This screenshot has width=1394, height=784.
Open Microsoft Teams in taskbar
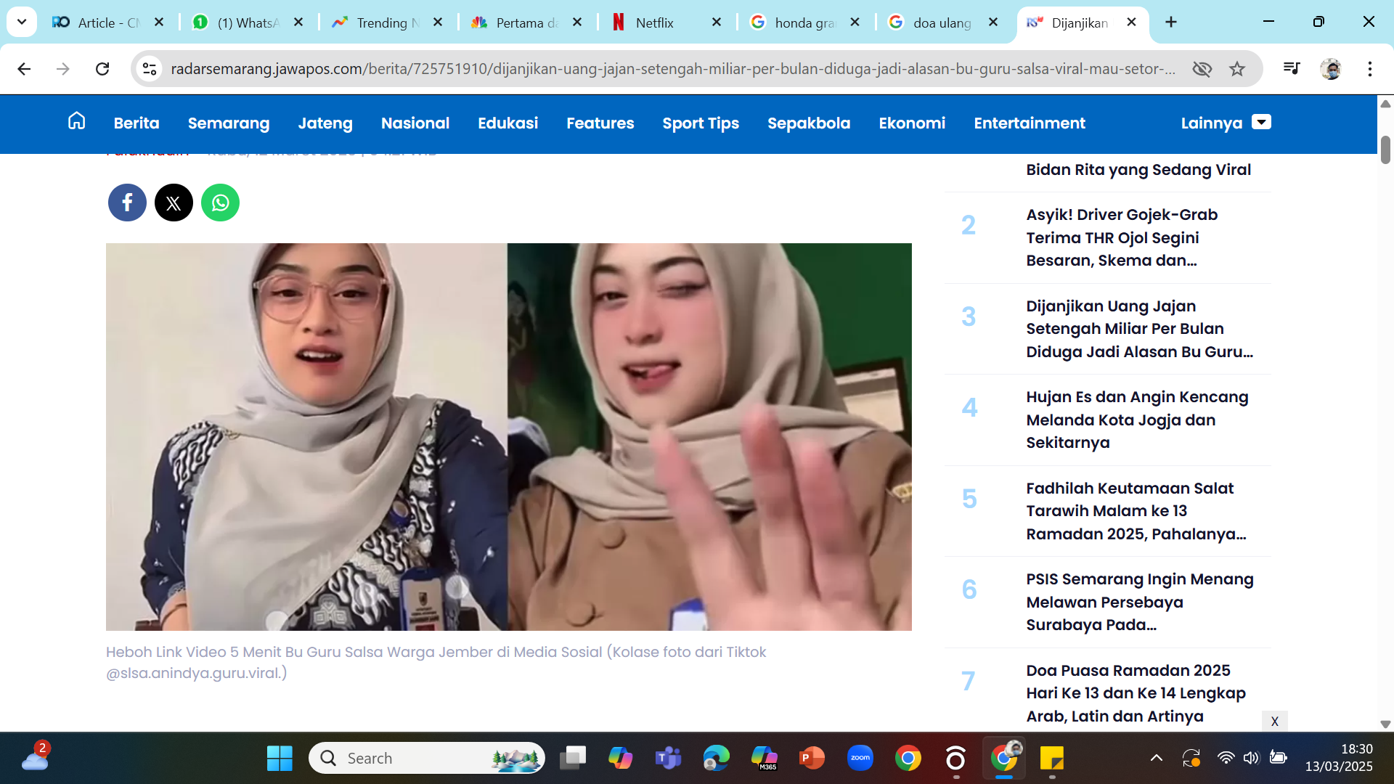[668, 759]
